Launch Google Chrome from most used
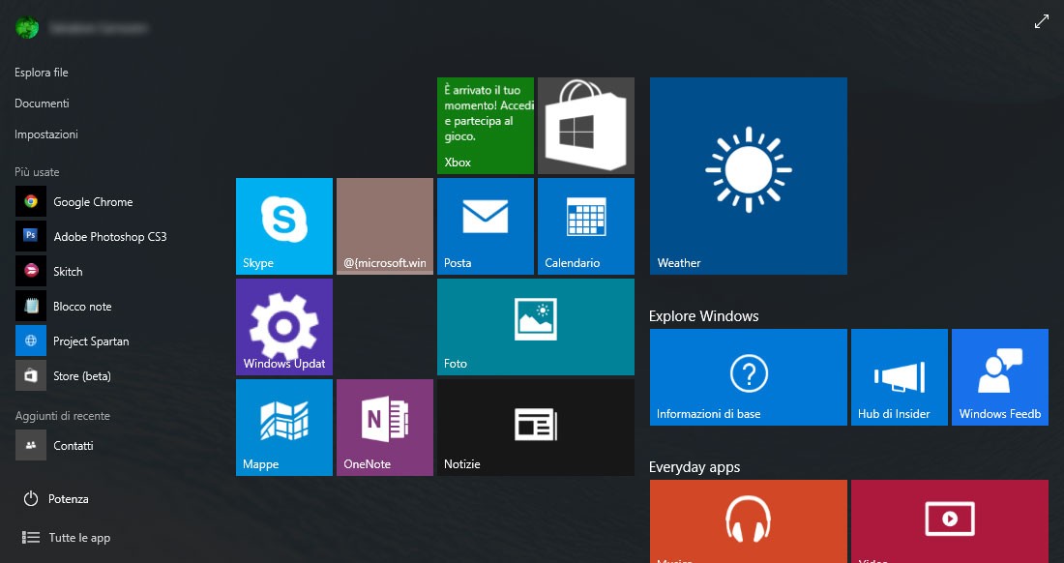Viewport: 1064px width, 563px height. click(x=74, y=201)
